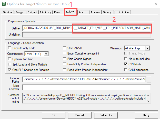Click the Include Paths field
This screenshot has width=160, height=119.
pos(84,79)
